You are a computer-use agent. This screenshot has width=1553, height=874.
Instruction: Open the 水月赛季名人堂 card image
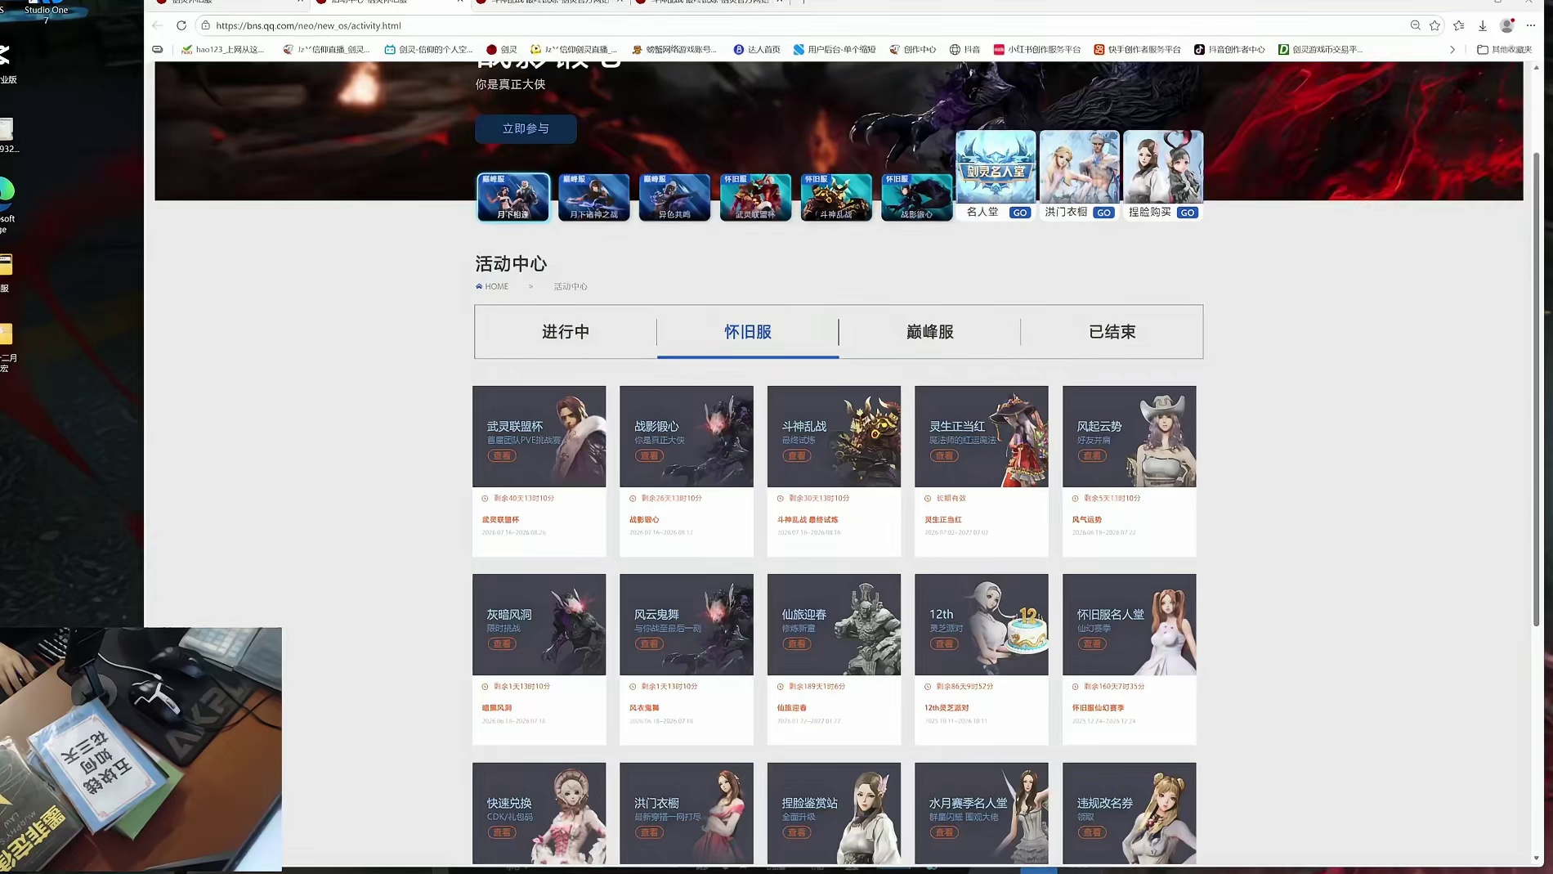[x=982, y=813]
